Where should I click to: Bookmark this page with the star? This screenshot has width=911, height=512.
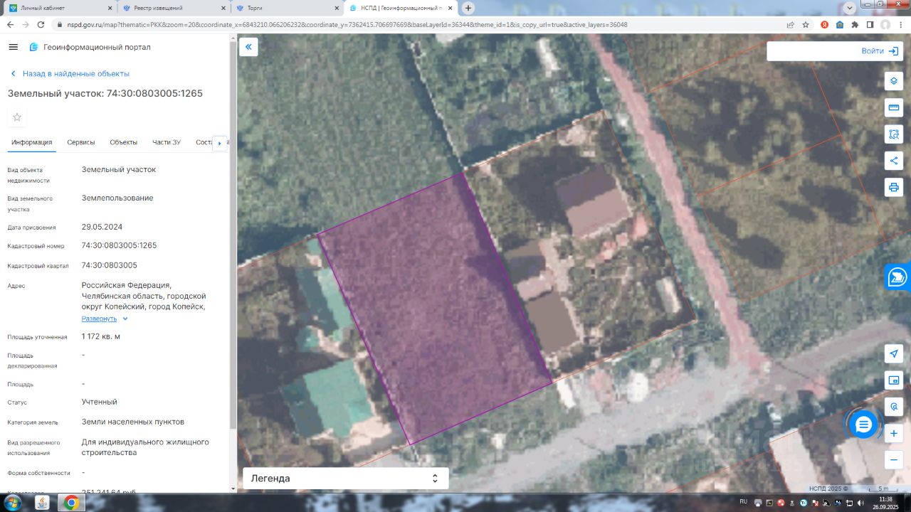click(806, 24)
